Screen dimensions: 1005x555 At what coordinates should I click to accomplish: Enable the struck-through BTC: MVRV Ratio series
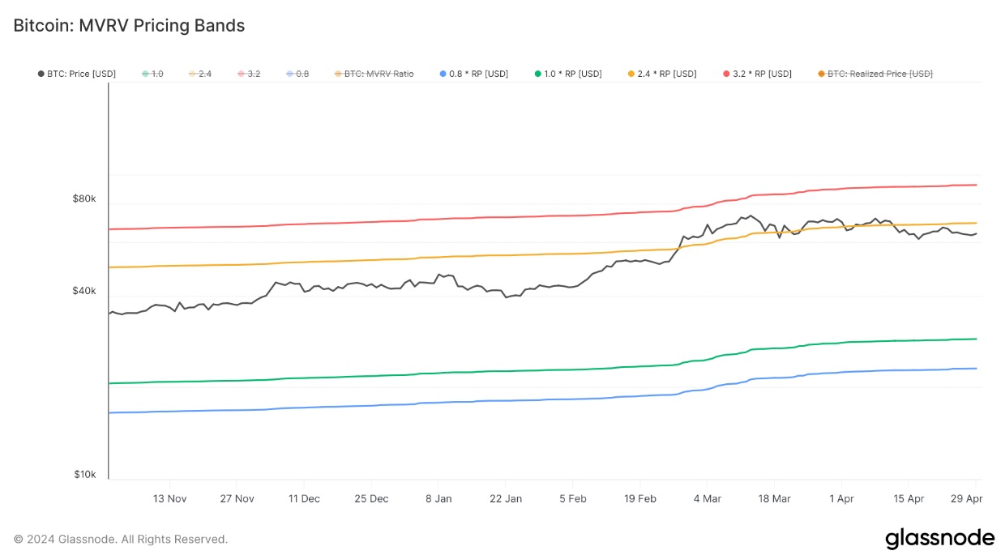(x=378, y=74)
